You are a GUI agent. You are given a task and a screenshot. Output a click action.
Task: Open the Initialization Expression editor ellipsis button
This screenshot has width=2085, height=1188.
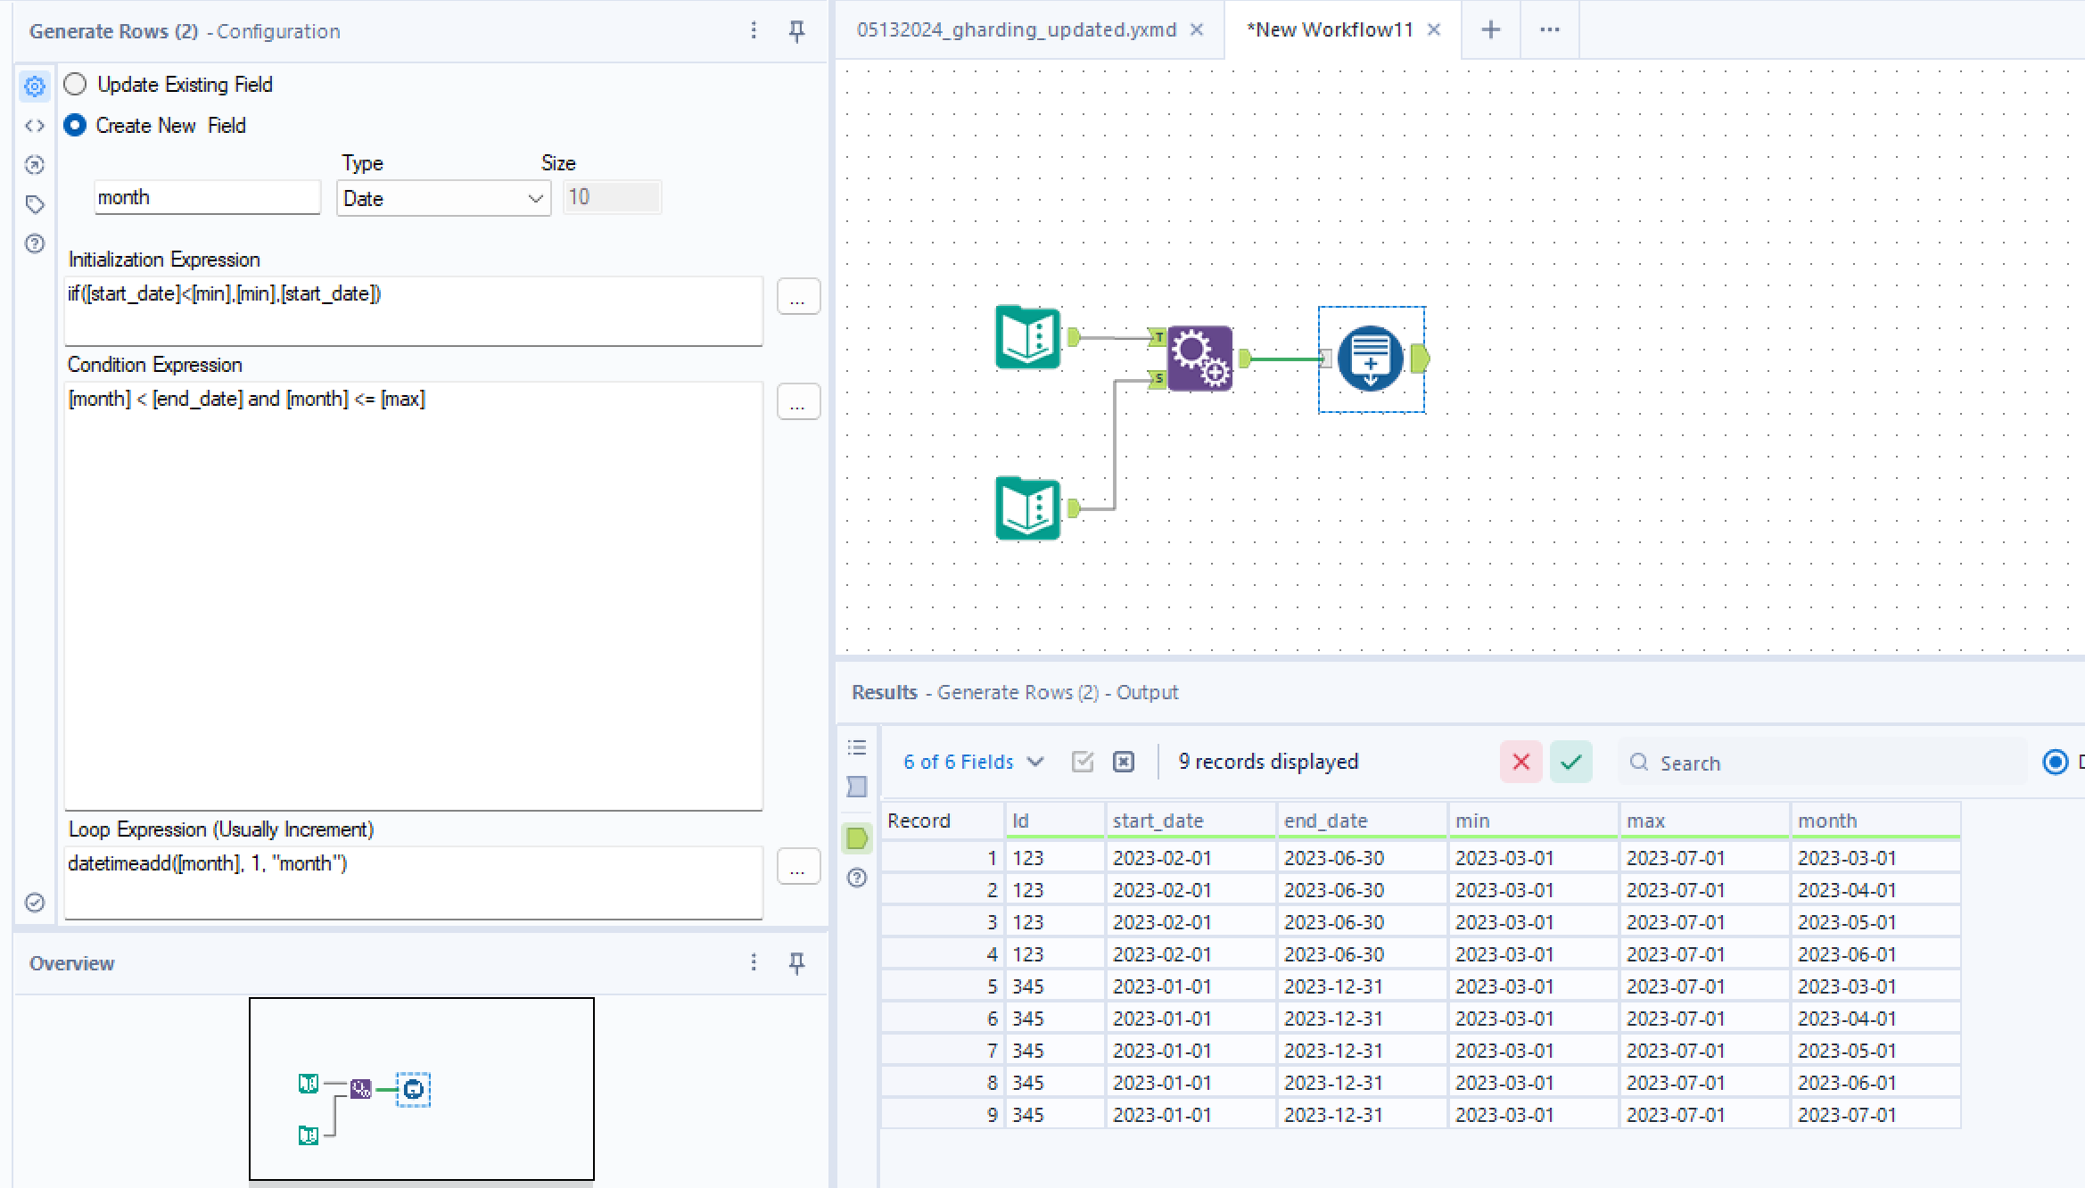(798, 296)
